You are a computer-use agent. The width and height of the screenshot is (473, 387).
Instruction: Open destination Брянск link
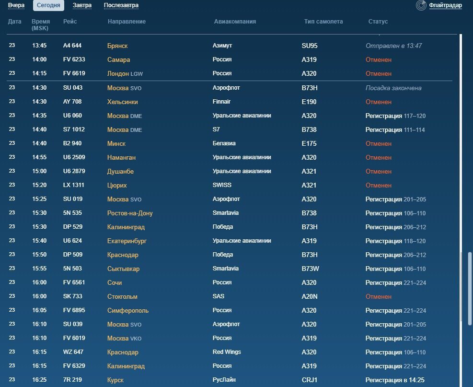pos(117,46)
